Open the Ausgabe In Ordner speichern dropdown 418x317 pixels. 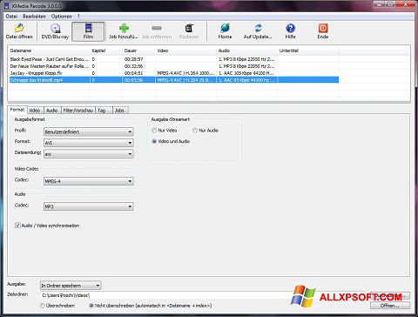pos(71,286)
